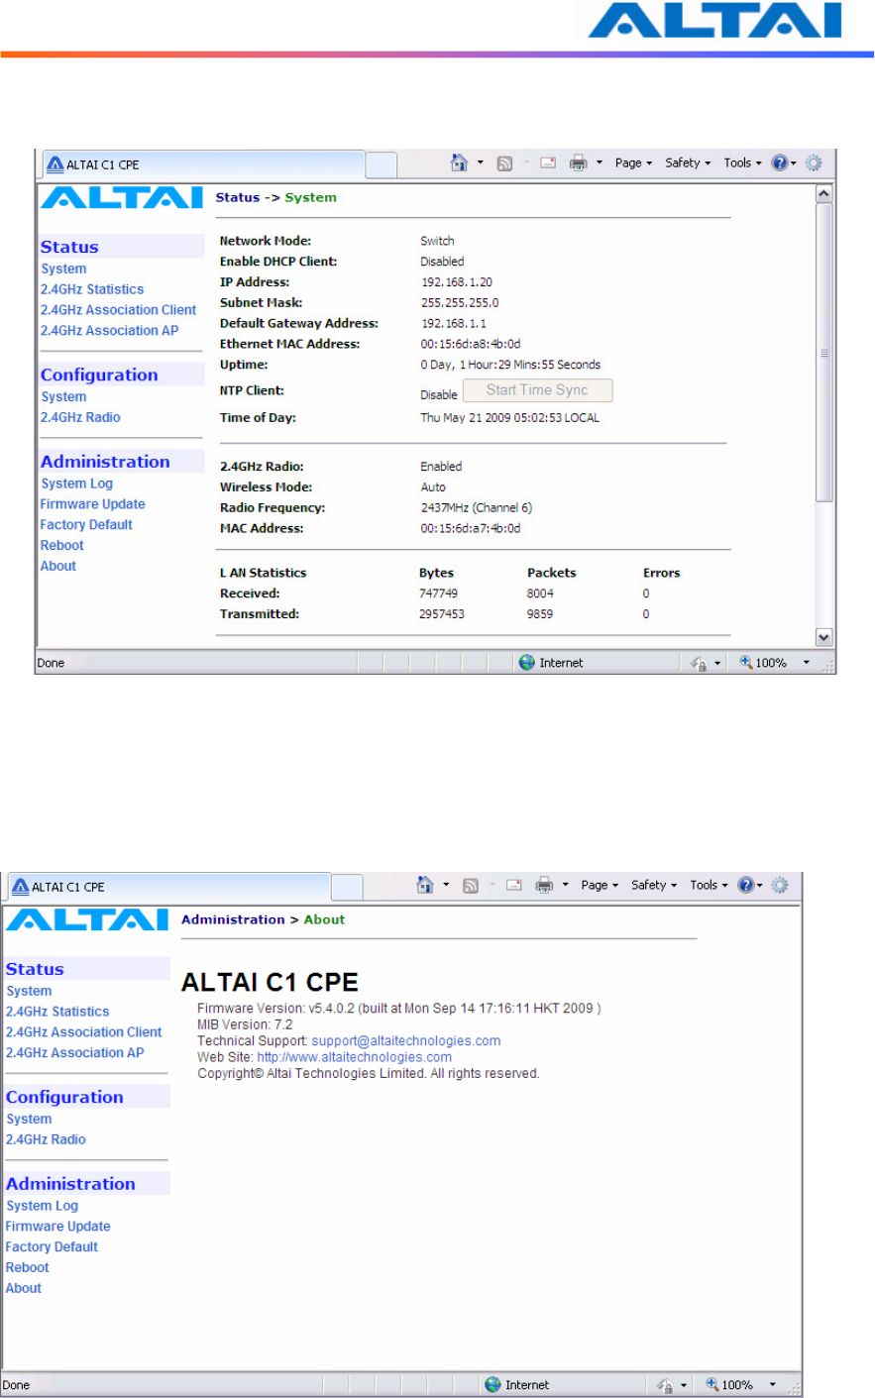The image size is (875, 1398).
Task: Click Home icon in lower browser toolbar
Action: [x=425, y=885]
